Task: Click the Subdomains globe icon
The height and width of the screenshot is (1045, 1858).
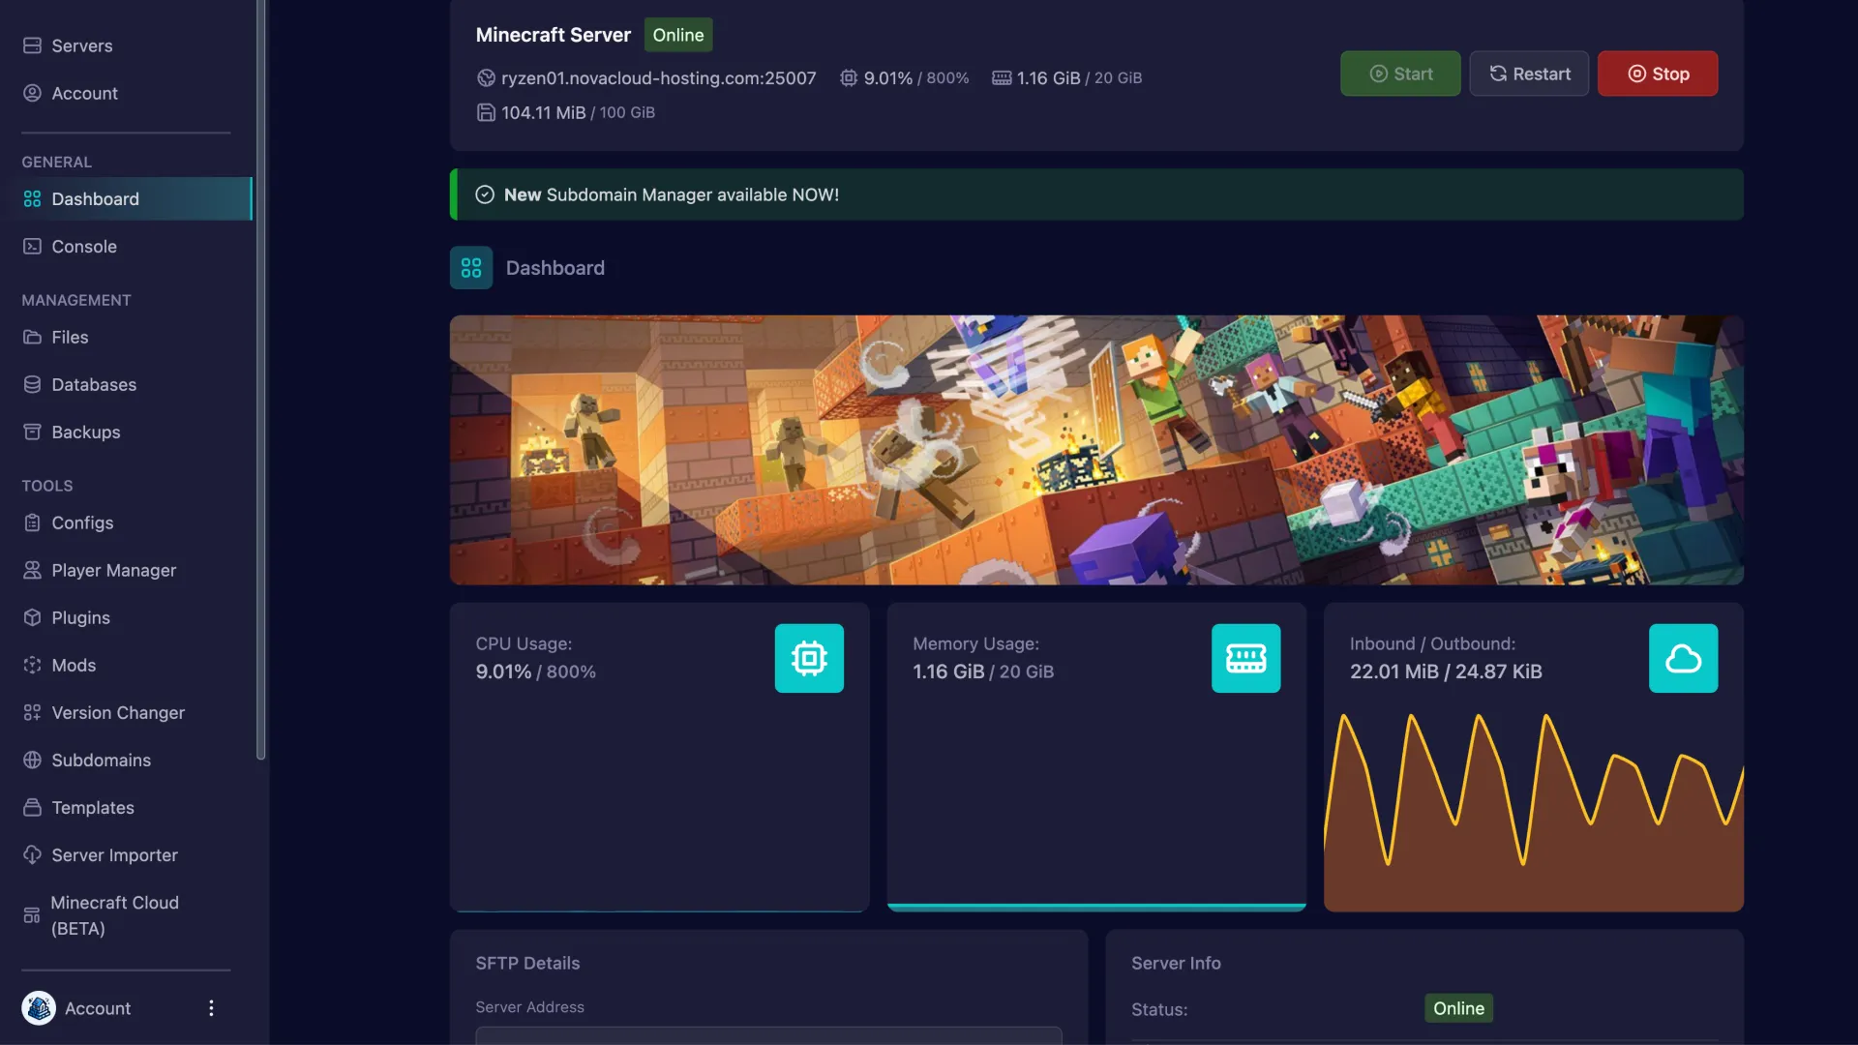Action: coord(32,760)
